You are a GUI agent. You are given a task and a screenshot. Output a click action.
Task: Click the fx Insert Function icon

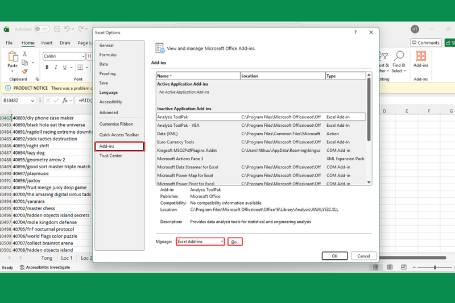(x=65, y=100)
